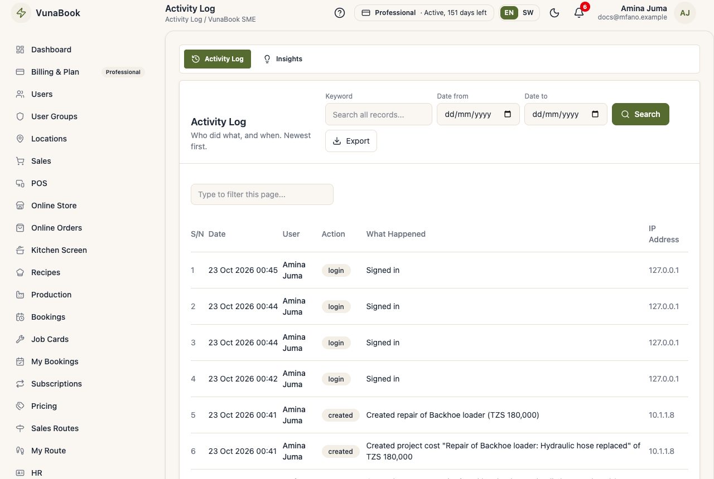Open User Groups page
714x479 pixels.
83,116
